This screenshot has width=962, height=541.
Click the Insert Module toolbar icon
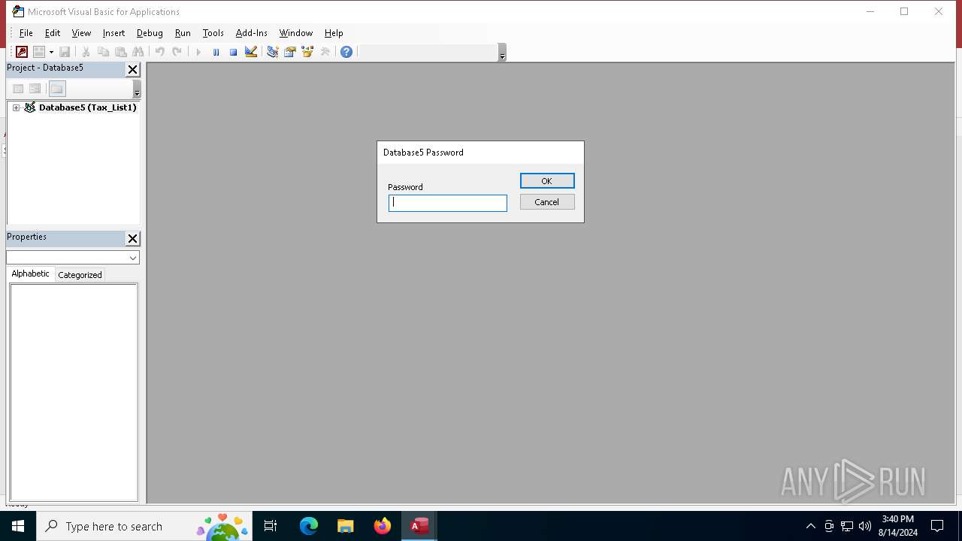coord(39,52)
